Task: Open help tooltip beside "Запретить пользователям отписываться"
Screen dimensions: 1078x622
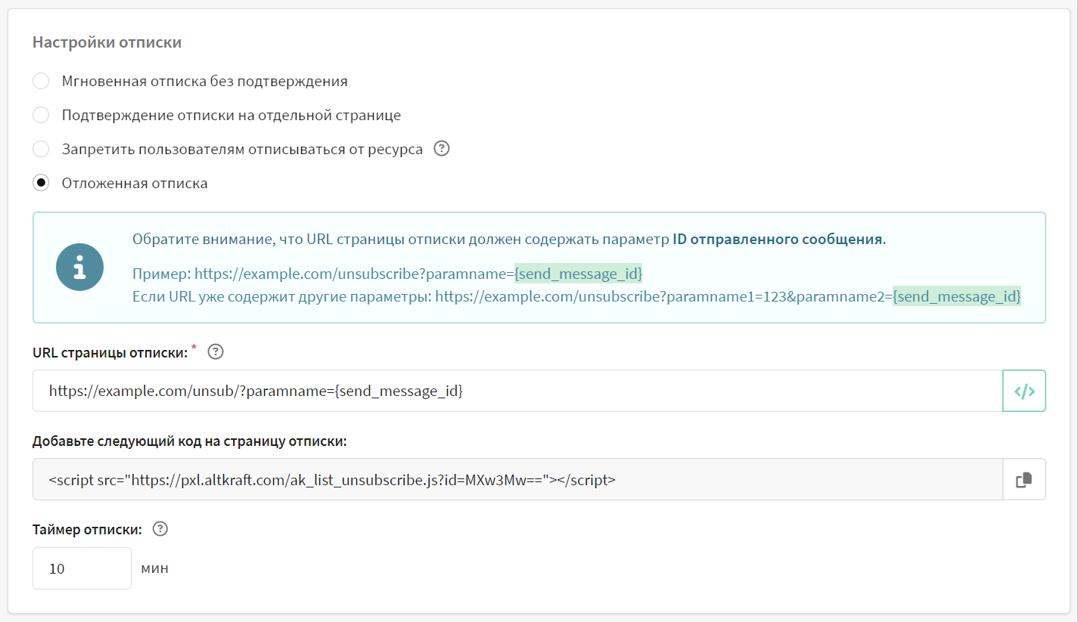Action: pos(442,149)
